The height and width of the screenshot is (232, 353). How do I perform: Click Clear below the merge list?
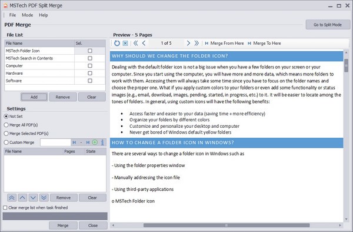point(92,198)
